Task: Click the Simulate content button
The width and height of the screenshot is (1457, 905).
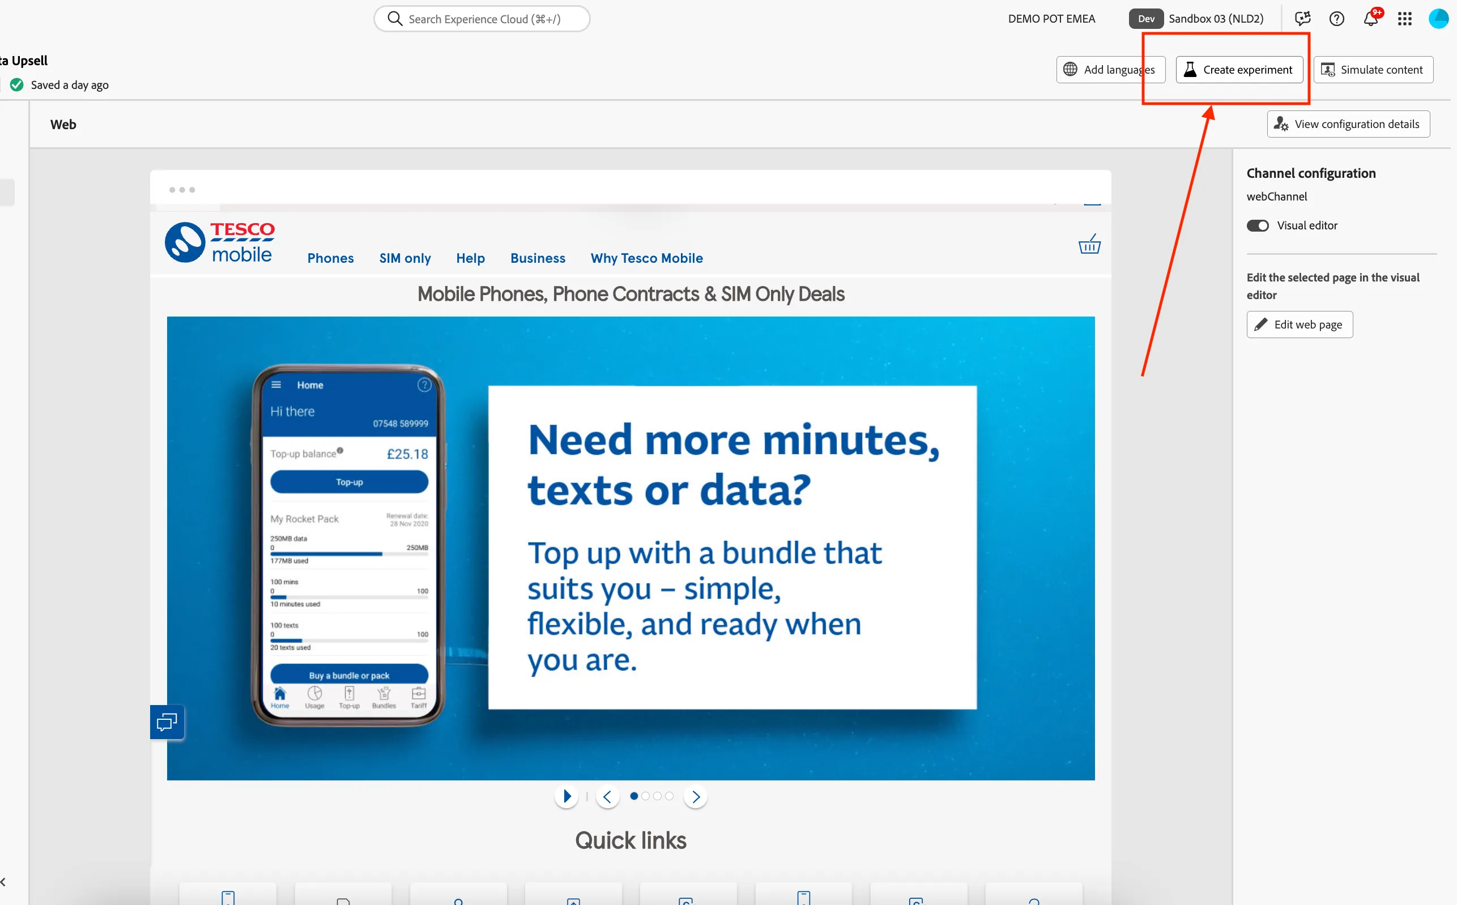Action: click(1373, 70)
